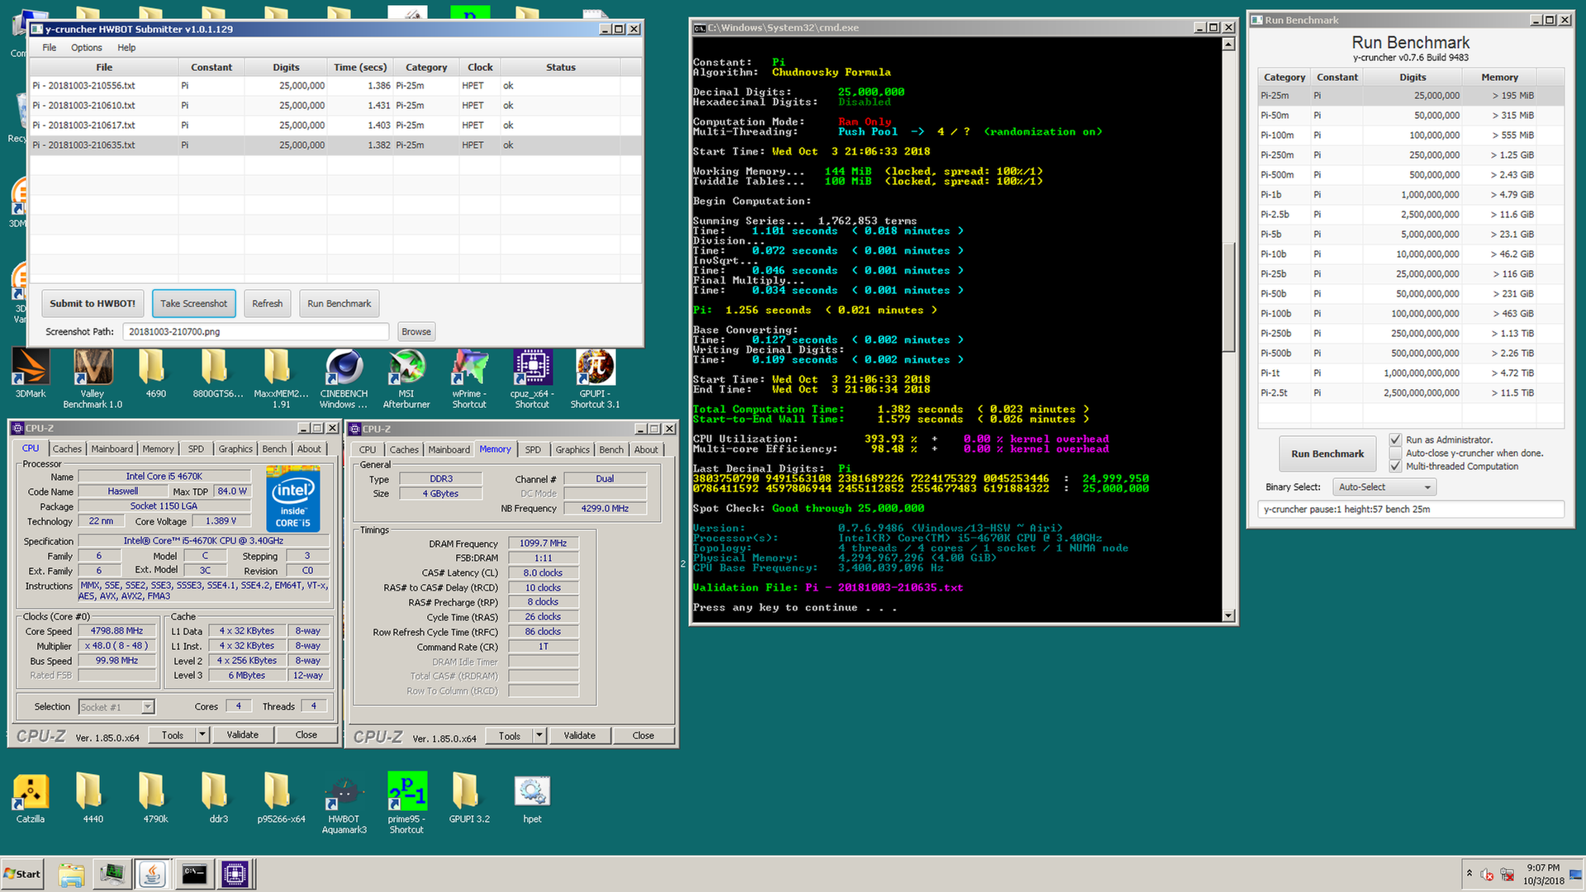Click cmd.exe scrollbar down arrow
Screen dimensions: 1586x892
[x=1228, y=615]
